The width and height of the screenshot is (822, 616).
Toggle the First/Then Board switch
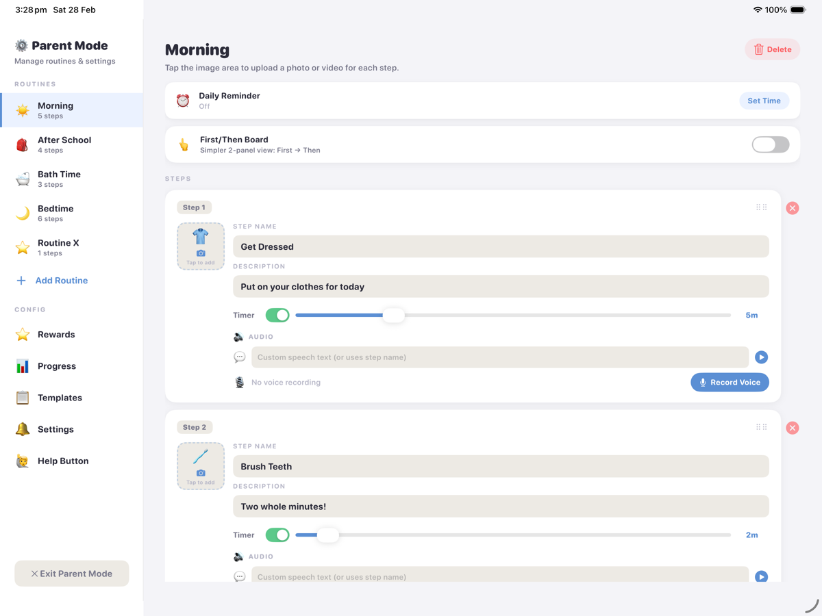pos(771,144)
